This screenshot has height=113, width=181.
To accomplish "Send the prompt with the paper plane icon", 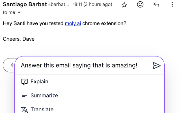I will pyautogui.click(x=156, y=66).
